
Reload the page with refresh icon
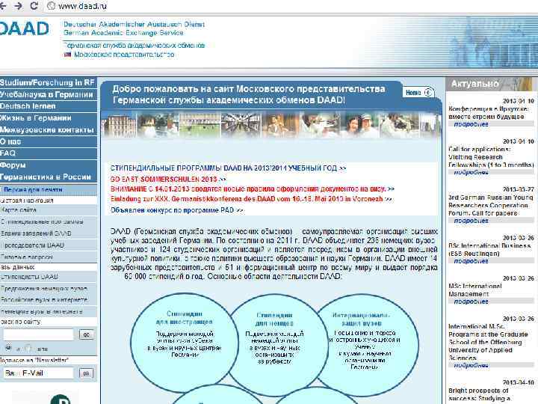click(x=34, y=6)
